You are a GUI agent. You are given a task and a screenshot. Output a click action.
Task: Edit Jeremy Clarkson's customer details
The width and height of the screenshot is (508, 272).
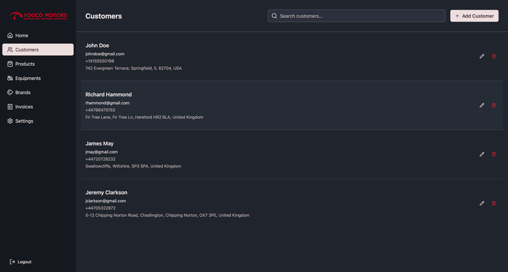pyautogui.click(x=482, y=203)
